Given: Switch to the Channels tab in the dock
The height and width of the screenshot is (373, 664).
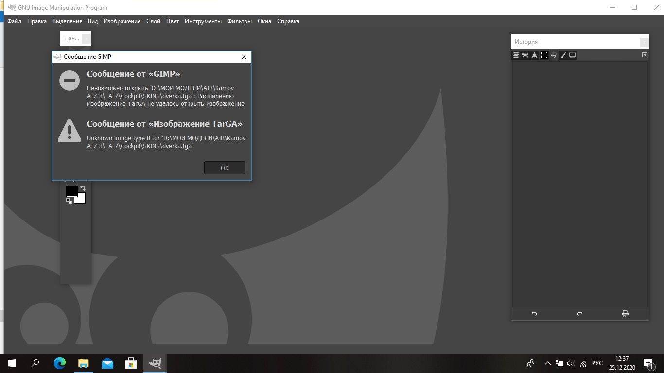Looking at the screenshot, I should point(525,55).
